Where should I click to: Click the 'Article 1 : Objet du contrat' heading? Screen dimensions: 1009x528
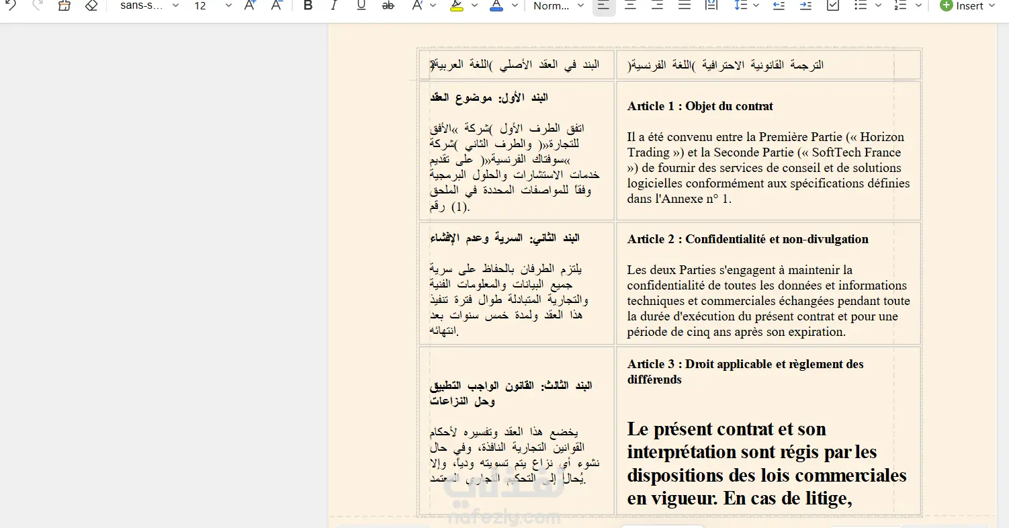point(700,106)
